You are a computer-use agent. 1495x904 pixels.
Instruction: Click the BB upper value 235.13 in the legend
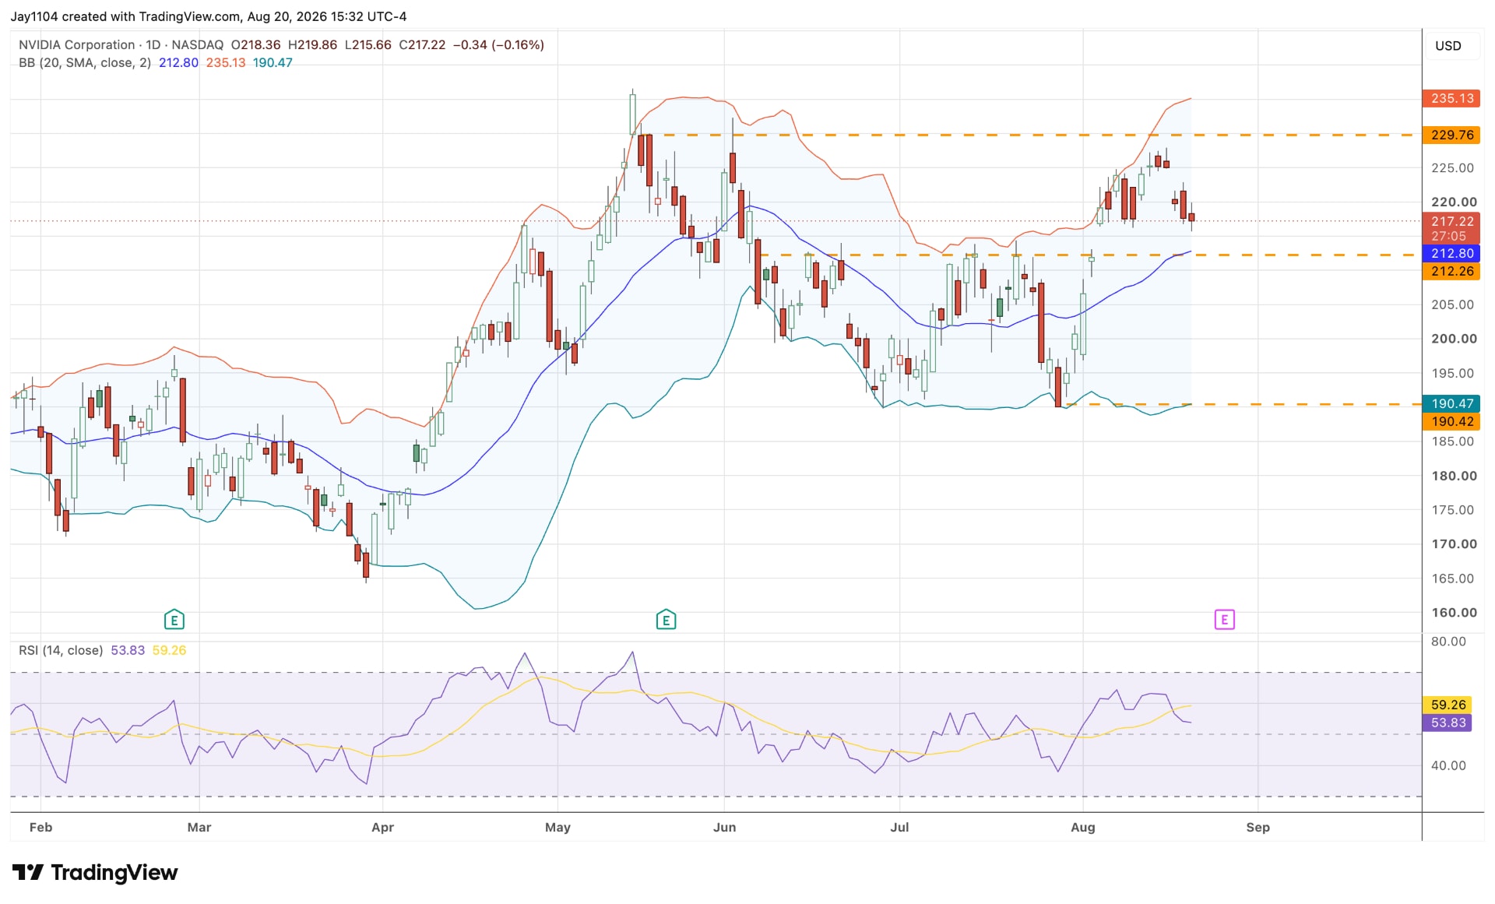tap(226, 63)
